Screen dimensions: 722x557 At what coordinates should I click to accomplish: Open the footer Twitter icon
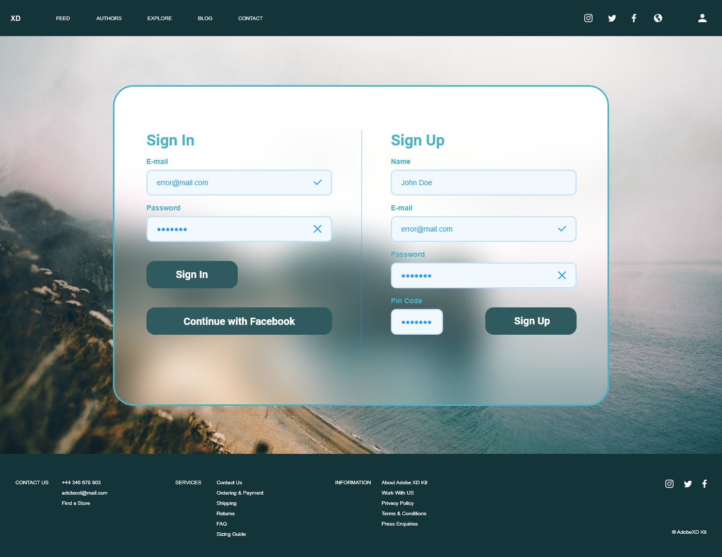[688, 484]
